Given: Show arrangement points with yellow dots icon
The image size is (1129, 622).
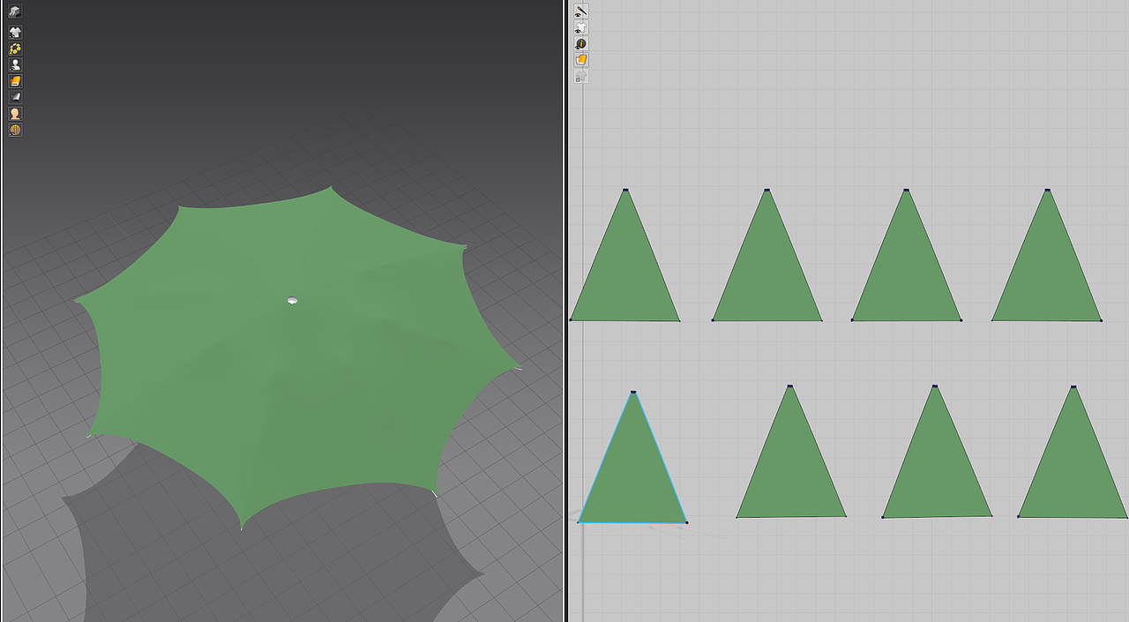Looking at the screenshot, I should 15,49.
